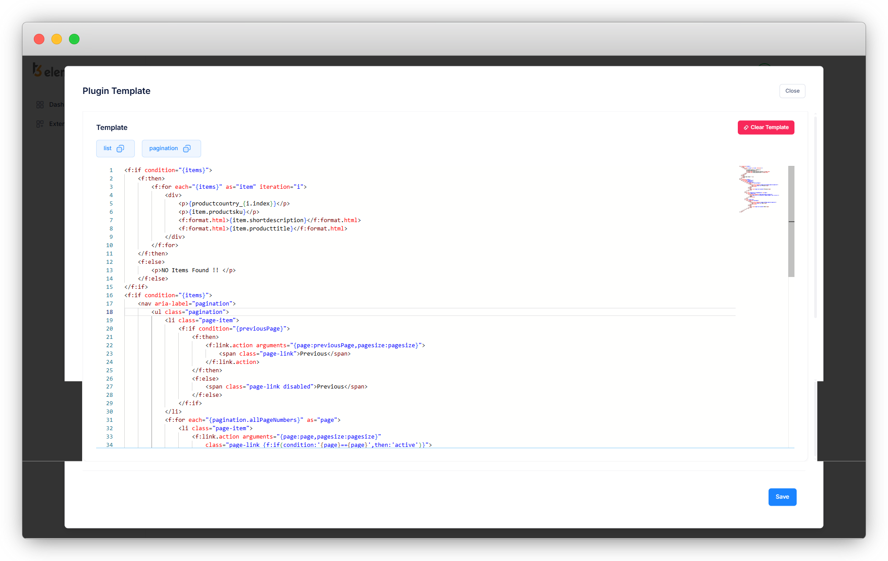The height and width of the screenshot is (561, 888).
Task: Close the Plugin Template dialog
Action: coord(792,91)
